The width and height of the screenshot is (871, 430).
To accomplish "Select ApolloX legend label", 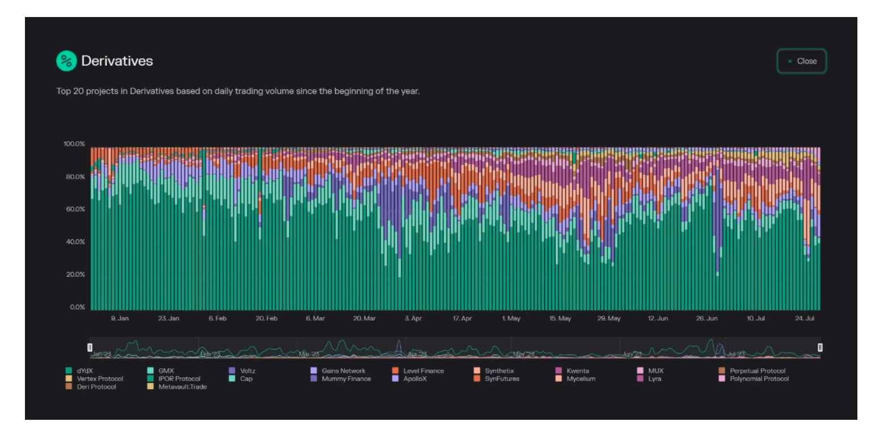I will [x=416, y=379].
